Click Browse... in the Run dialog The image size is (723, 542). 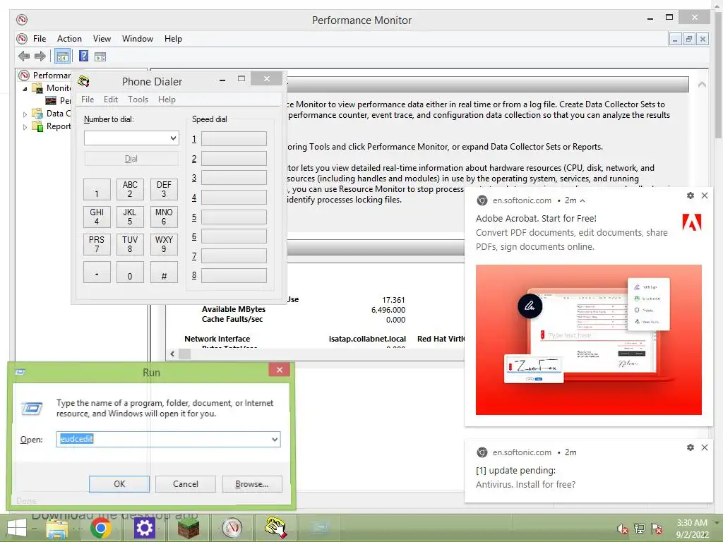click(x=252, y=484)
